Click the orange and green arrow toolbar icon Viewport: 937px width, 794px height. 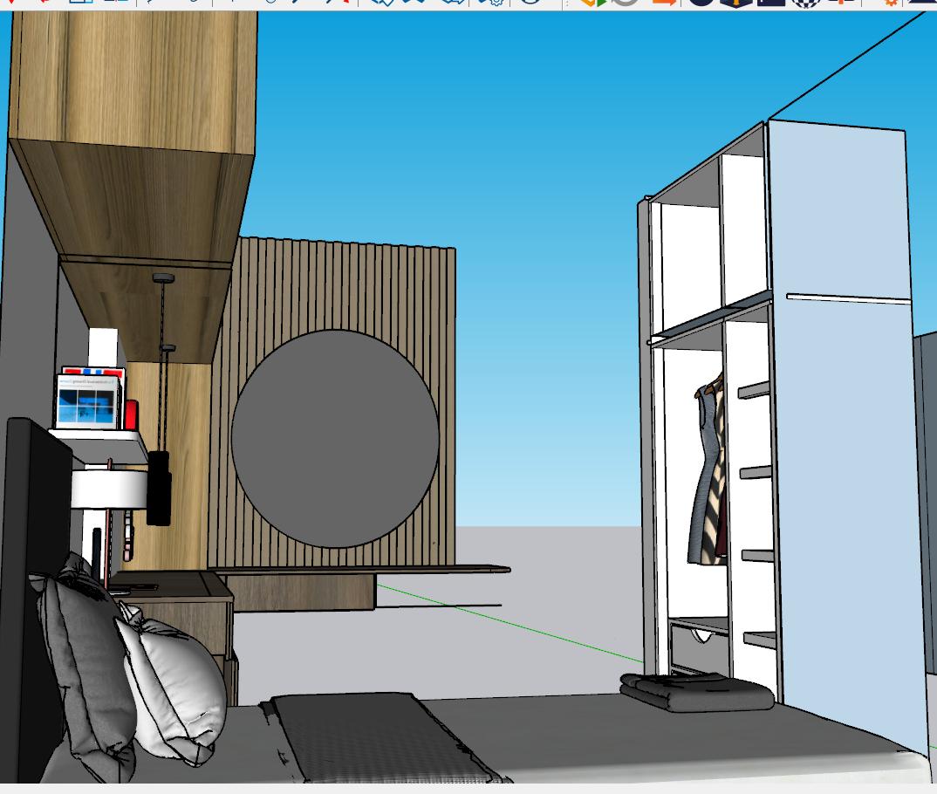coord(592,3)
